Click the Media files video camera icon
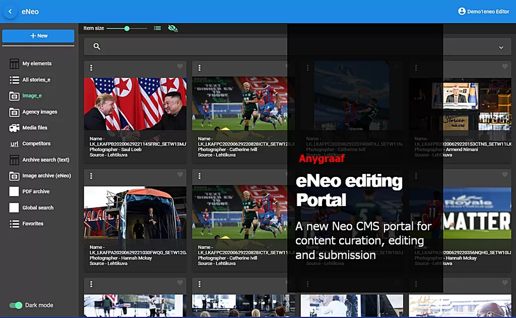This screenshot has height=318, width=516. click(14, 128)
